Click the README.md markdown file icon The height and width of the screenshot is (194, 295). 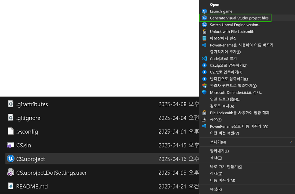[x=11, y=186]
